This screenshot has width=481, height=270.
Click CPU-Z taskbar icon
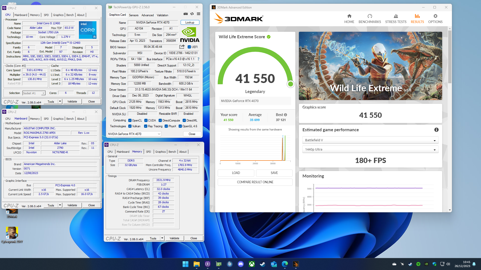point(208,264)
